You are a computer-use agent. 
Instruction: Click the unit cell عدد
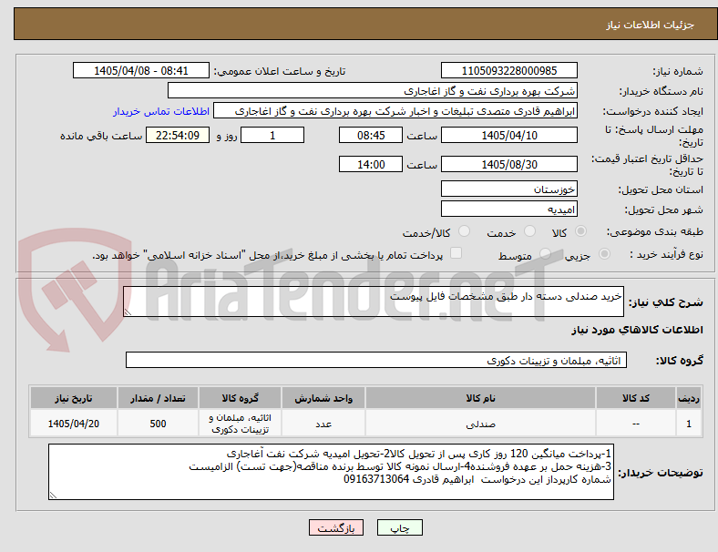323,424
